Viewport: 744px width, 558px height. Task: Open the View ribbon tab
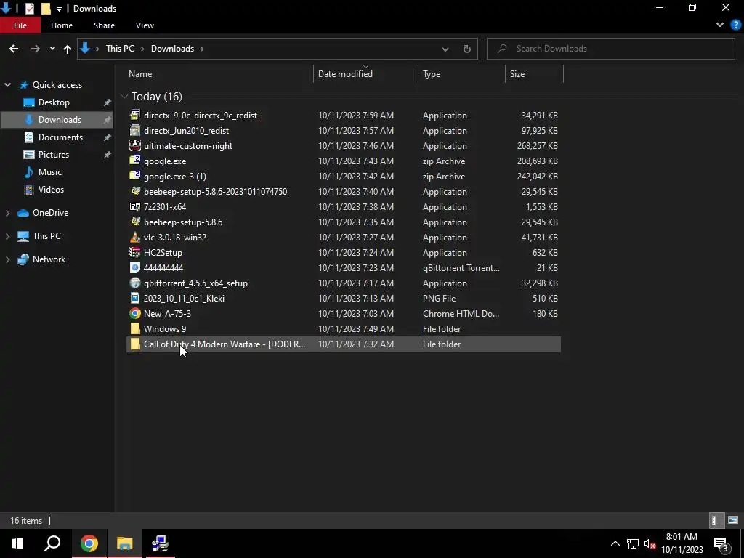coord(145,25)
